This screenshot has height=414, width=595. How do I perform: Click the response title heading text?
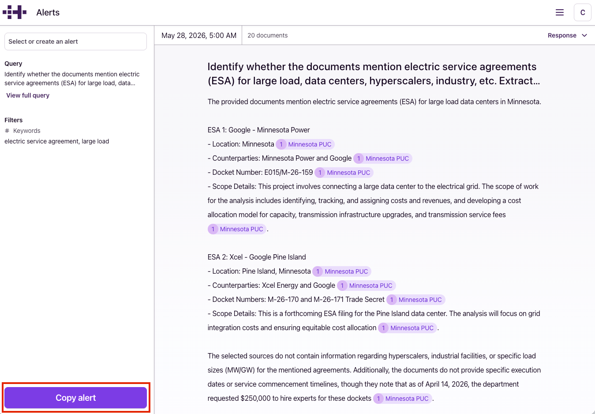click(x=374, y=74)
